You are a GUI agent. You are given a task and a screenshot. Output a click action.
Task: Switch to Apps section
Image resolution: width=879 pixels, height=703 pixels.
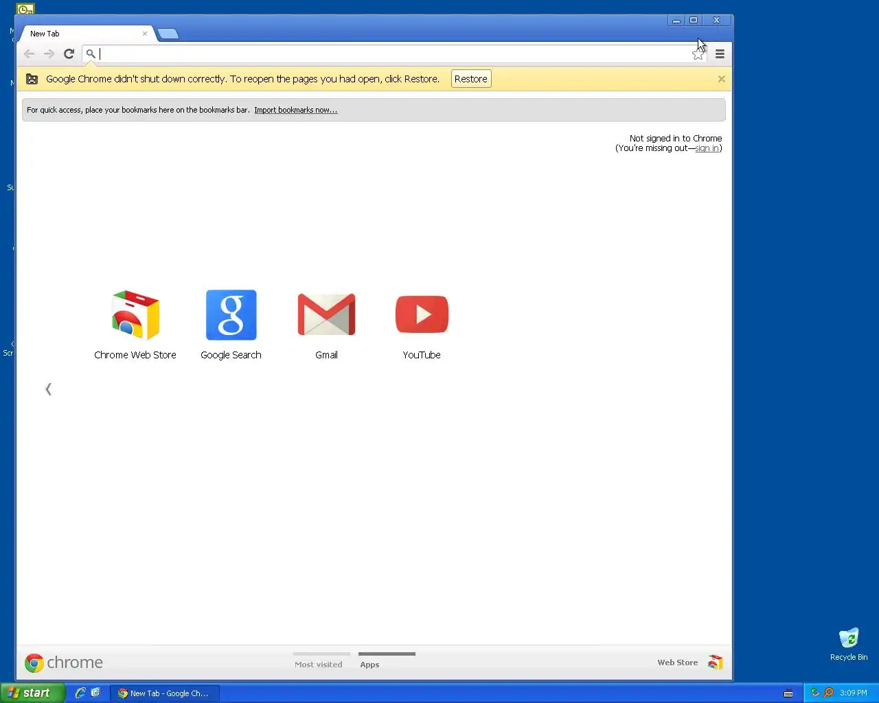pyautogui.click(x=387, y=662)
